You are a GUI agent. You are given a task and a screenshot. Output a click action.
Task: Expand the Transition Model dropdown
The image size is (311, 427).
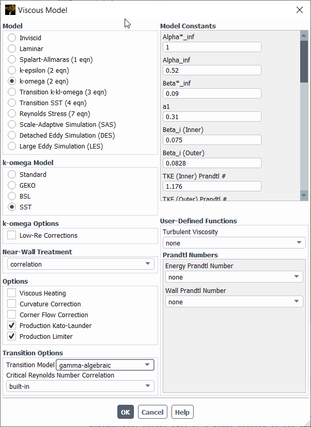[105, 365]
